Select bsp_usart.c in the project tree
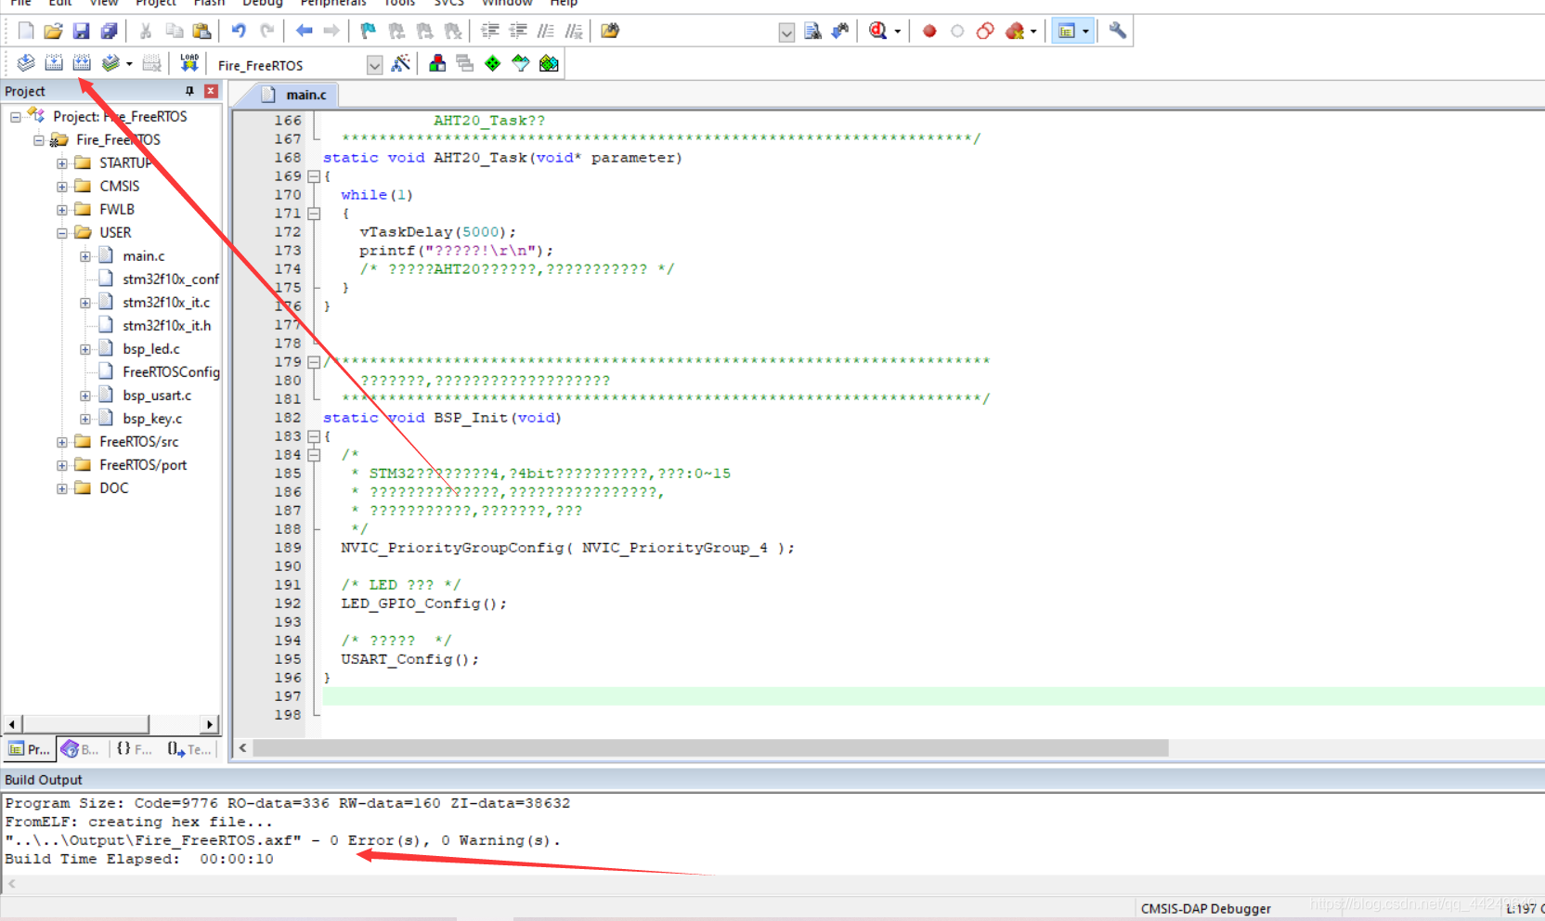The height and width of the screenshot is (921, 1545). click(157, 396)
